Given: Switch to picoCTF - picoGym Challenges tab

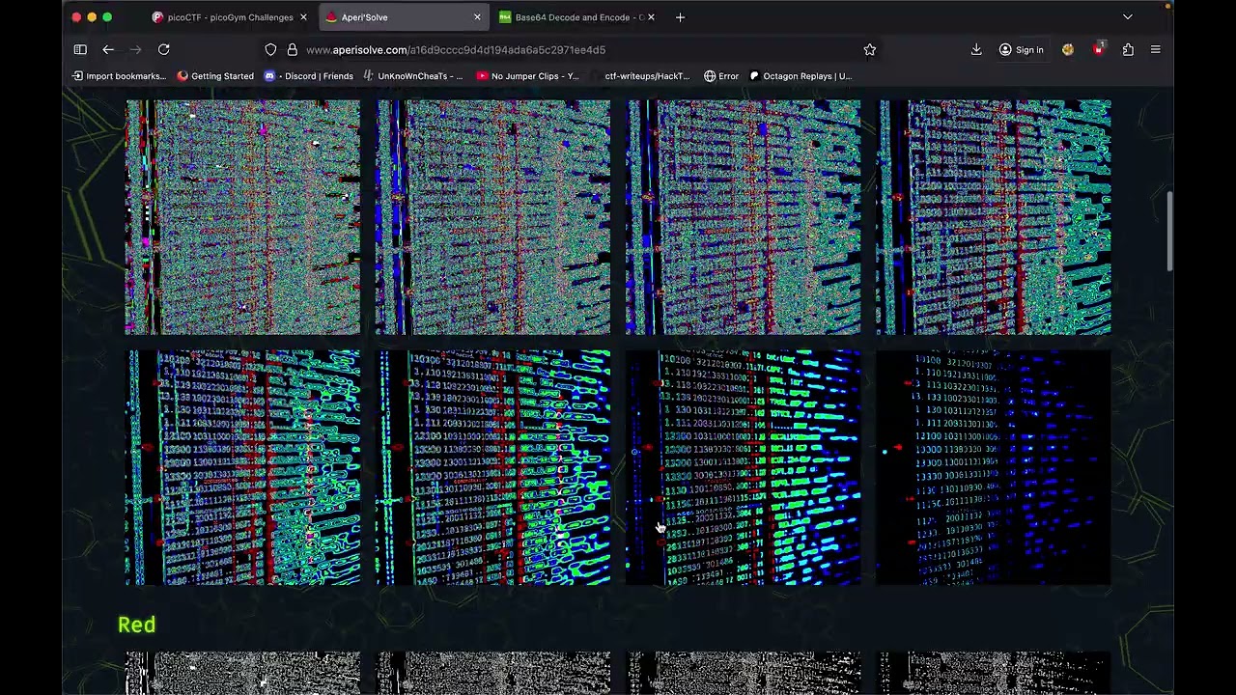Looking at the screenshot, I should (x=229, y=17).
